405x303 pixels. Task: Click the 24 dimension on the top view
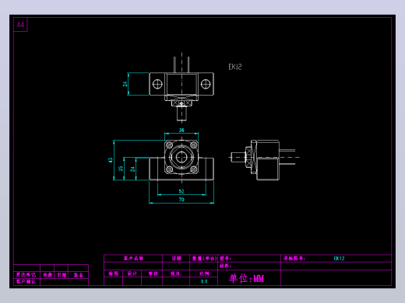point(125,84)
